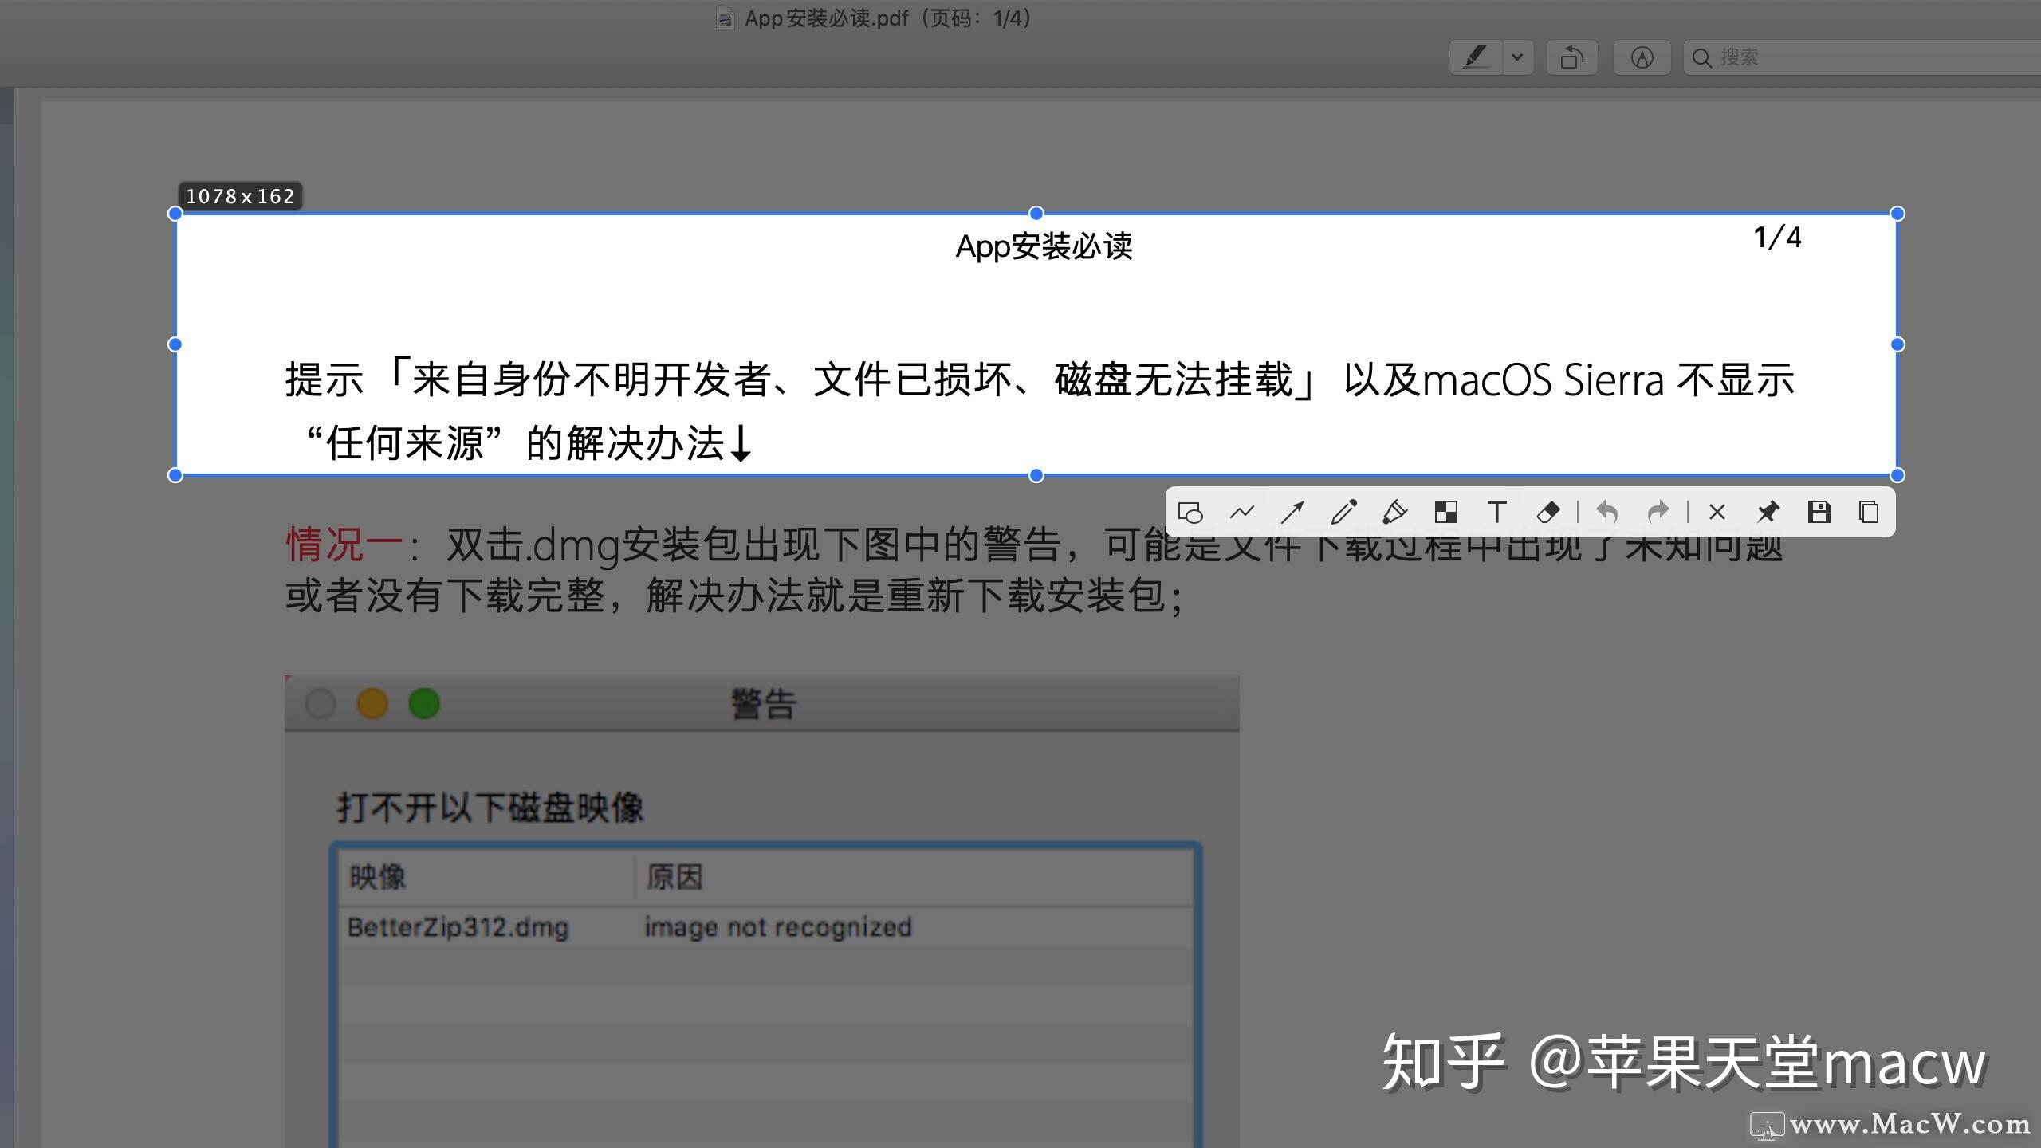The width and height of the screenshot is (2041, 1148).
Task: Pick the eraser tool
Action: [x=1547, y=512]
